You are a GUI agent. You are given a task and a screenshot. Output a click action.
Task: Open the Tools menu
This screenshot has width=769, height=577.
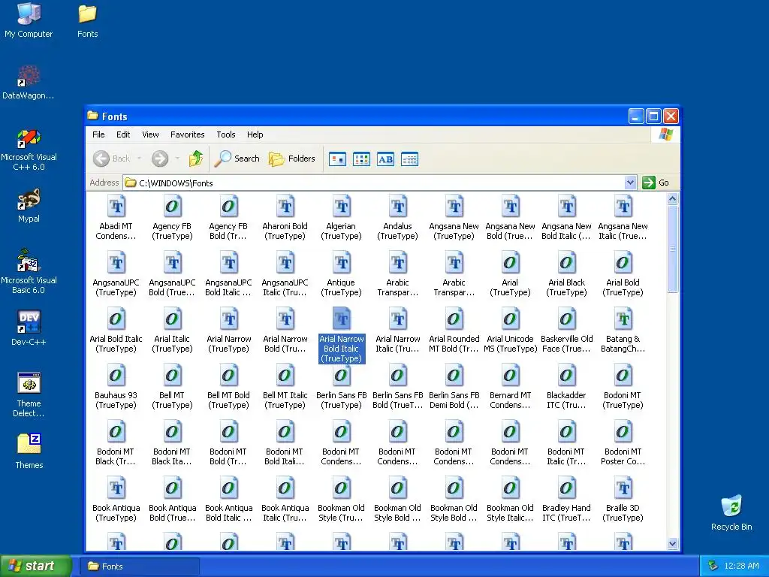click(226, 134)
